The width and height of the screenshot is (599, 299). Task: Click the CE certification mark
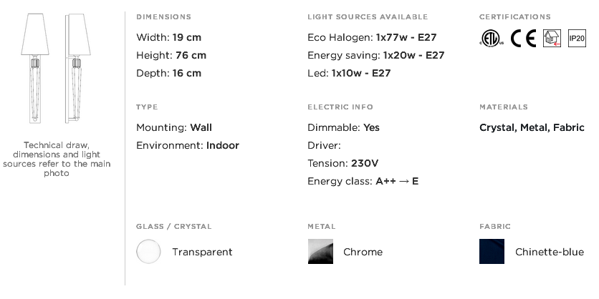523,38
